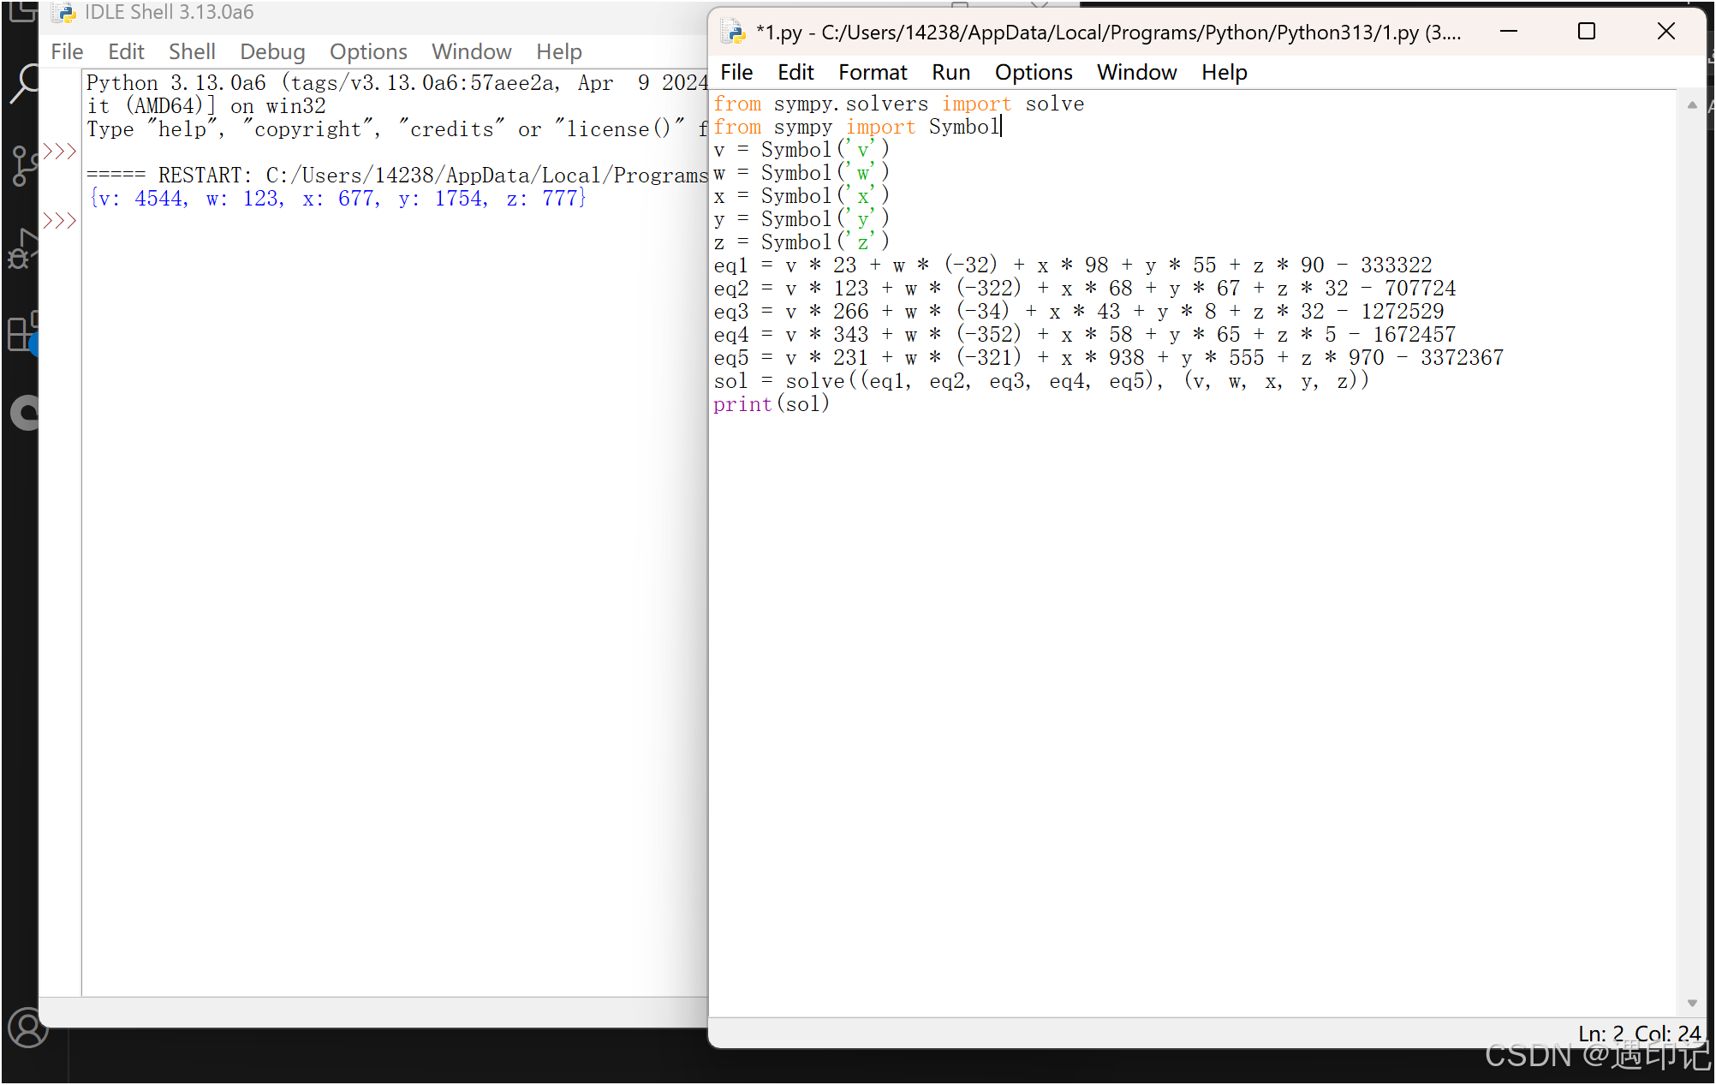The width and height of the screenshot is (1716, 1085).
Task: Expand the chevron beside the debug icon
Action: point(58,221)
